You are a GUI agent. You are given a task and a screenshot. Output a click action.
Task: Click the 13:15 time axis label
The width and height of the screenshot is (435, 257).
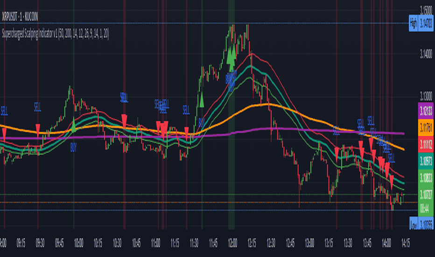click(329, 243)
